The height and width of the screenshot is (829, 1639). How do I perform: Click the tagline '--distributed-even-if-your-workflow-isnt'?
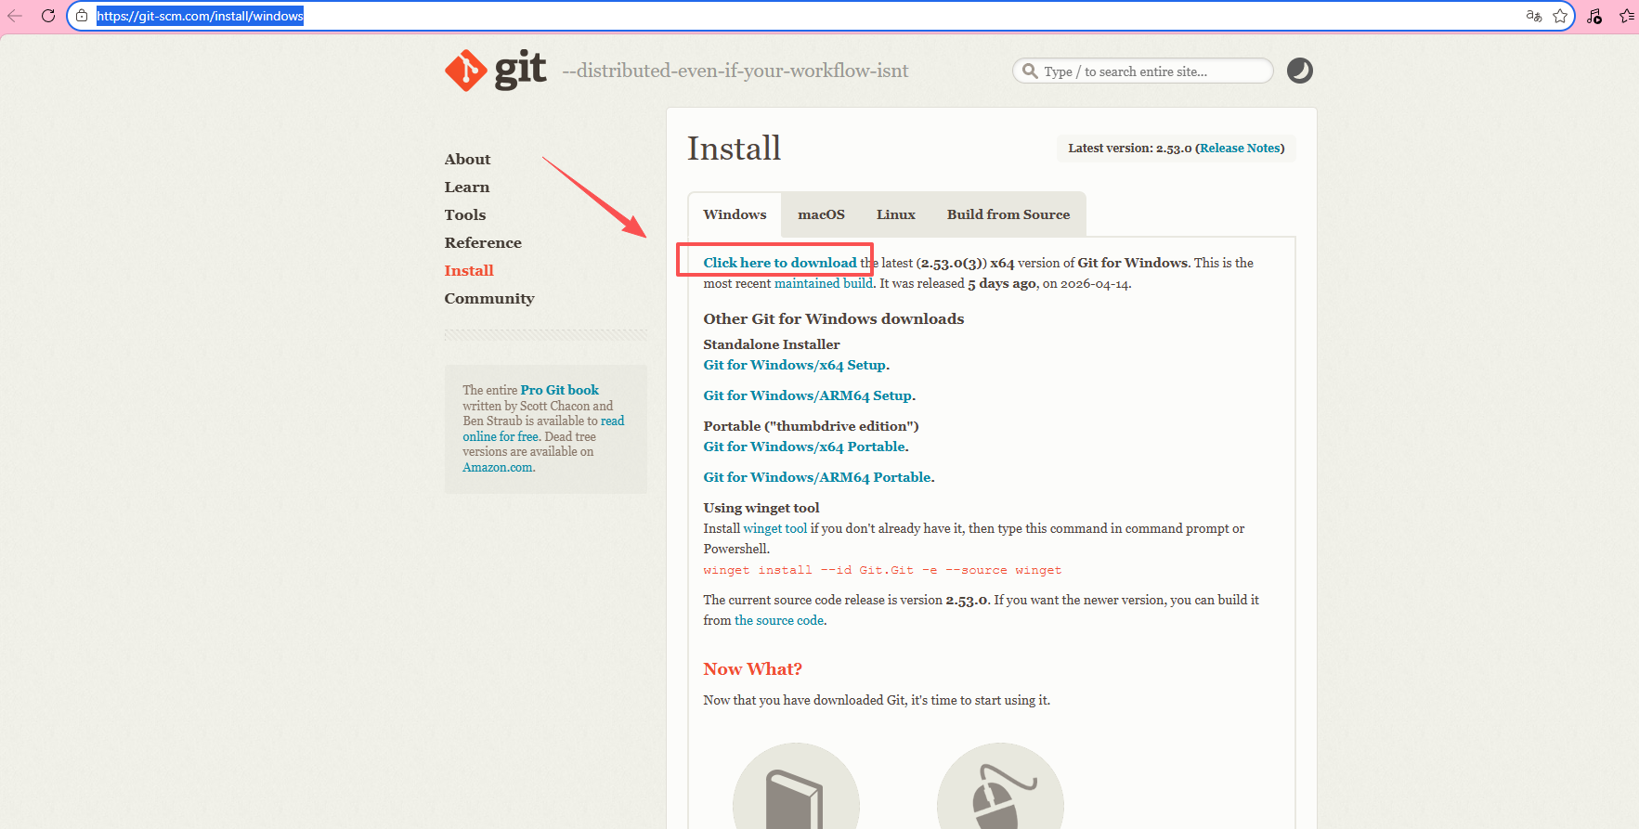pyautogui.click(x=735, y=71)
